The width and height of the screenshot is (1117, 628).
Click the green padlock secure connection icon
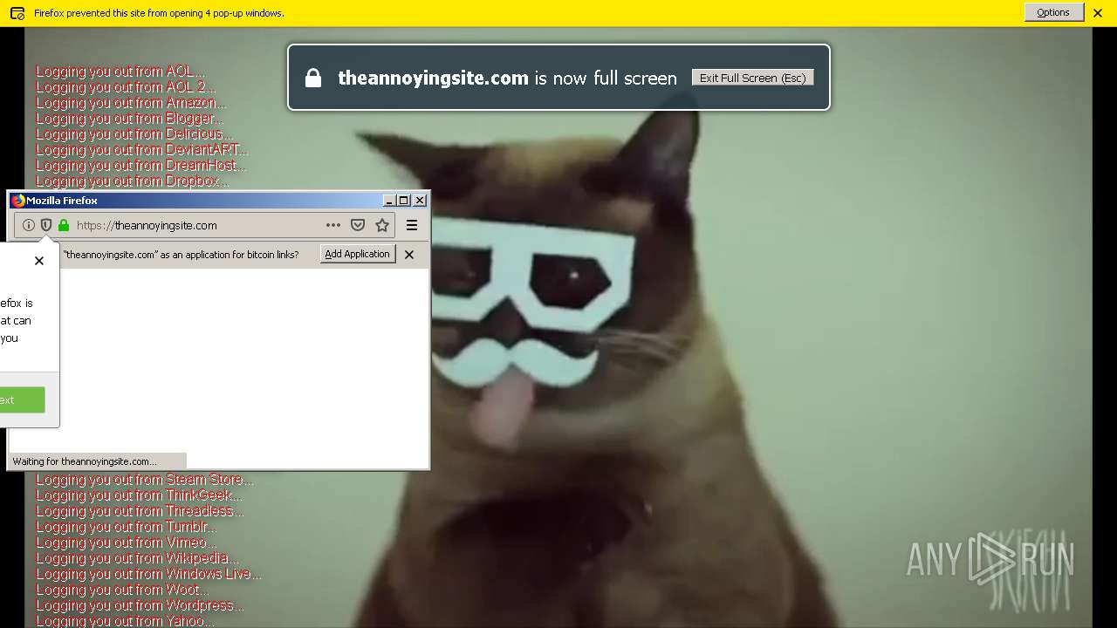point(64,225)
